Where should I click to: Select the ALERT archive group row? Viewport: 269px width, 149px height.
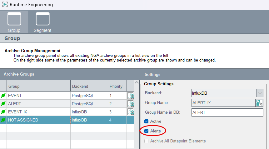pyautogui.click(x=67, y=104)
